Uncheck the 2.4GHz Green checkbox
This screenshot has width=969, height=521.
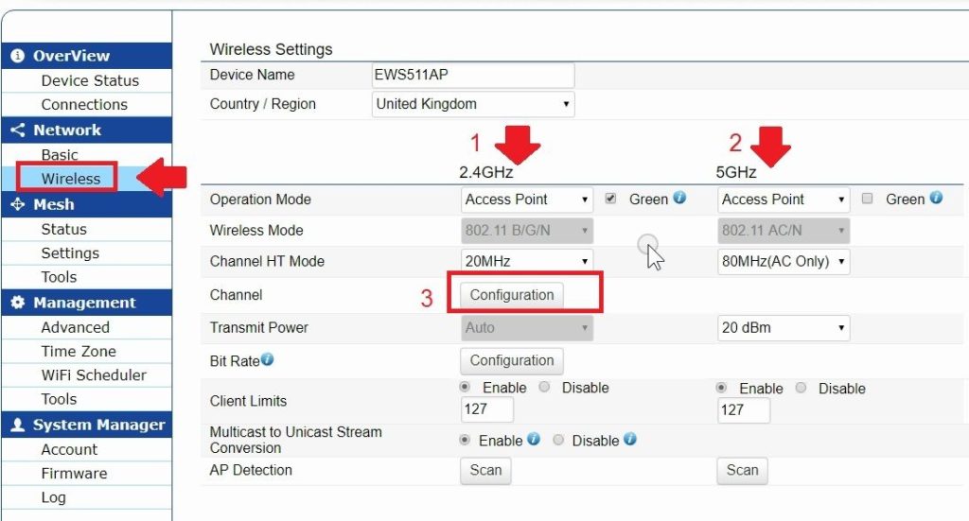[x=611, y=200]
